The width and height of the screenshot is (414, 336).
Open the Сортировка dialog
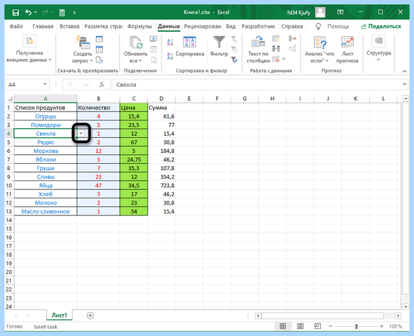[x=190, y=47]
